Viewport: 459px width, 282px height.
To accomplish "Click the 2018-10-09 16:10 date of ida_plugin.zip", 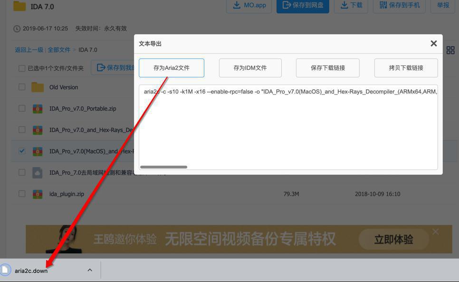I will click(378, 194).
